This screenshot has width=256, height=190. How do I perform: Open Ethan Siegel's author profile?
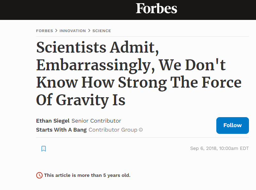pyautogui.click(x=53, y=121)
